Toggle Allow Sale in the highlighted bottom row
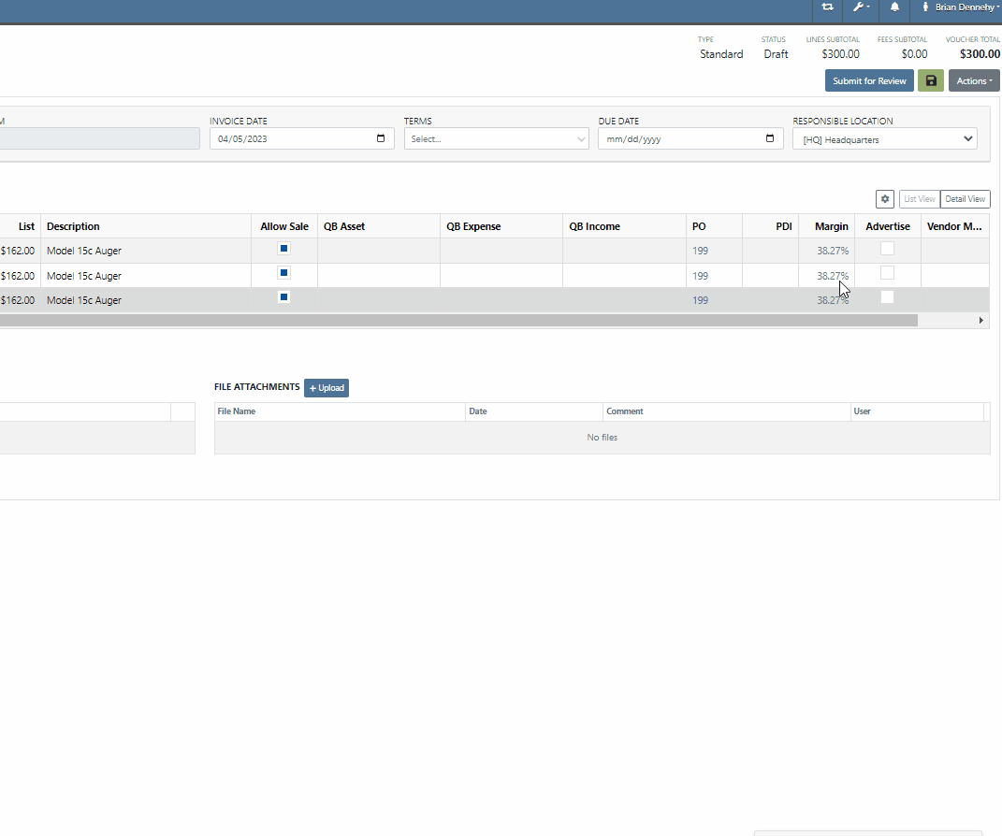This screenshot has height=836, width=1002. [284, 297]
